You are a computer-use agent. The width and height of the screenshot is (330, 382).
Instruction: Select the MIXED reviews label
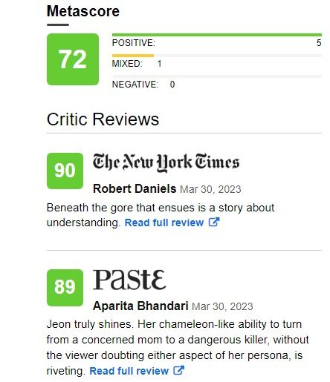(x=127, y=64)
